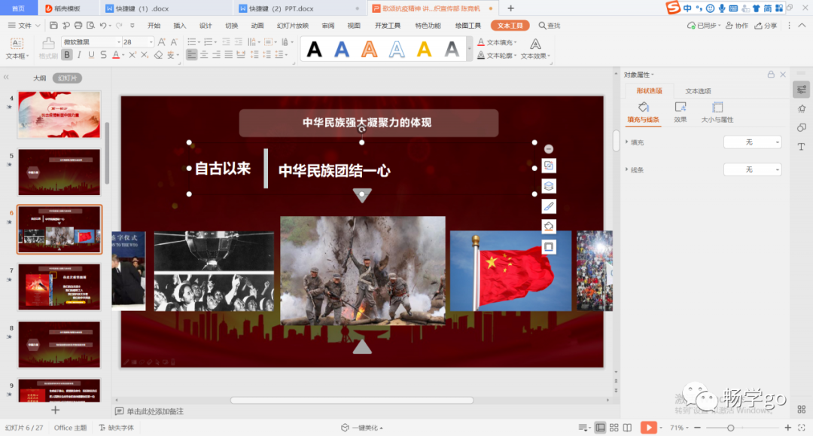The width and height of the screenshot is (813, 436).
Task: Toggle italic formatting
Action: pyautogui.click(x=79, y=55)
